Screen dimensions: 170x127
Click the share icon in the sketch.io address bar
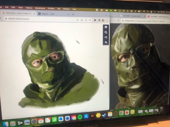click(x=86, y=20)
